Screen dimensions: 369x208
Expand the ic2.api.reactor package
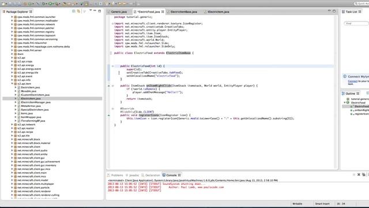tap(12, 128)
